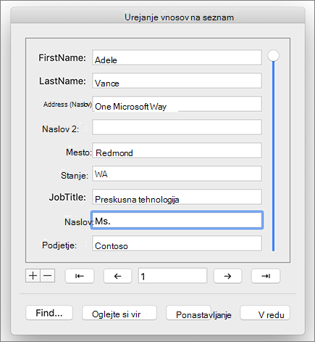Focus the JobTitle field
The height and width of the screenshot is (342, 315).
point(177,197)
